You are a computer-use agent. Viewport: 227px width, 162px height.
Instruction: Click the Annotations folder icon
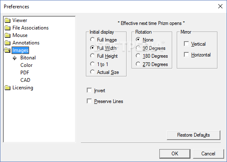[x=7, y=43]
